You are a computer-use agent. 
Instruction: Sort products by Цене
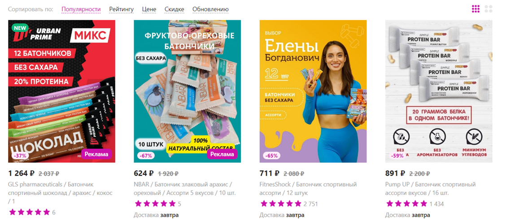click(149, 9)
